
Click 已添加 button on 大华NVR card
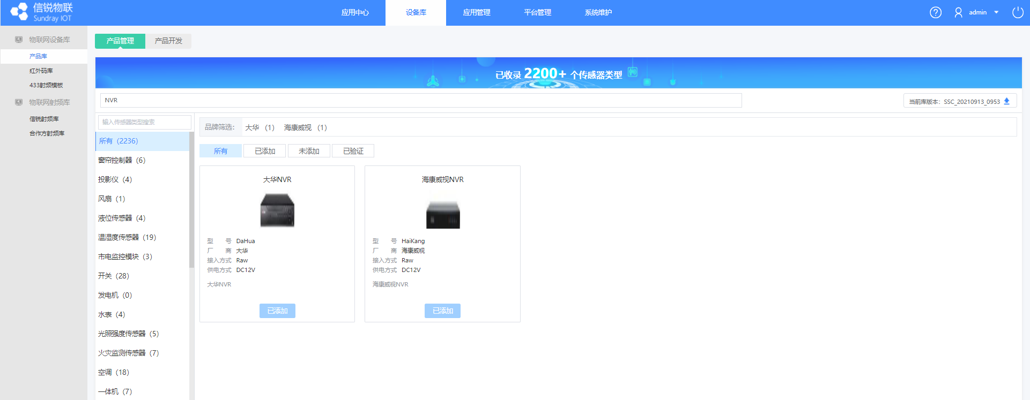pyautogui.click(x=277, y=311)
